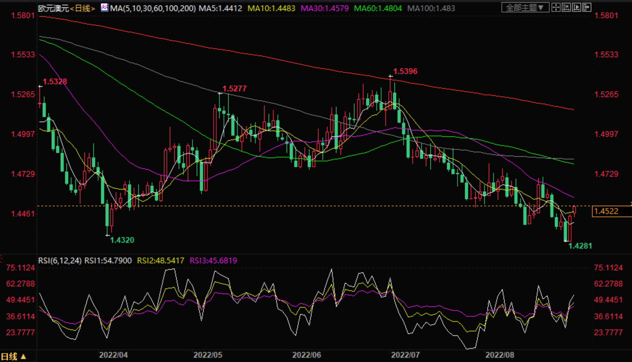Click the 1.5396 peak price label
Viewport: 632px width, 362px height.
point(405,71)
